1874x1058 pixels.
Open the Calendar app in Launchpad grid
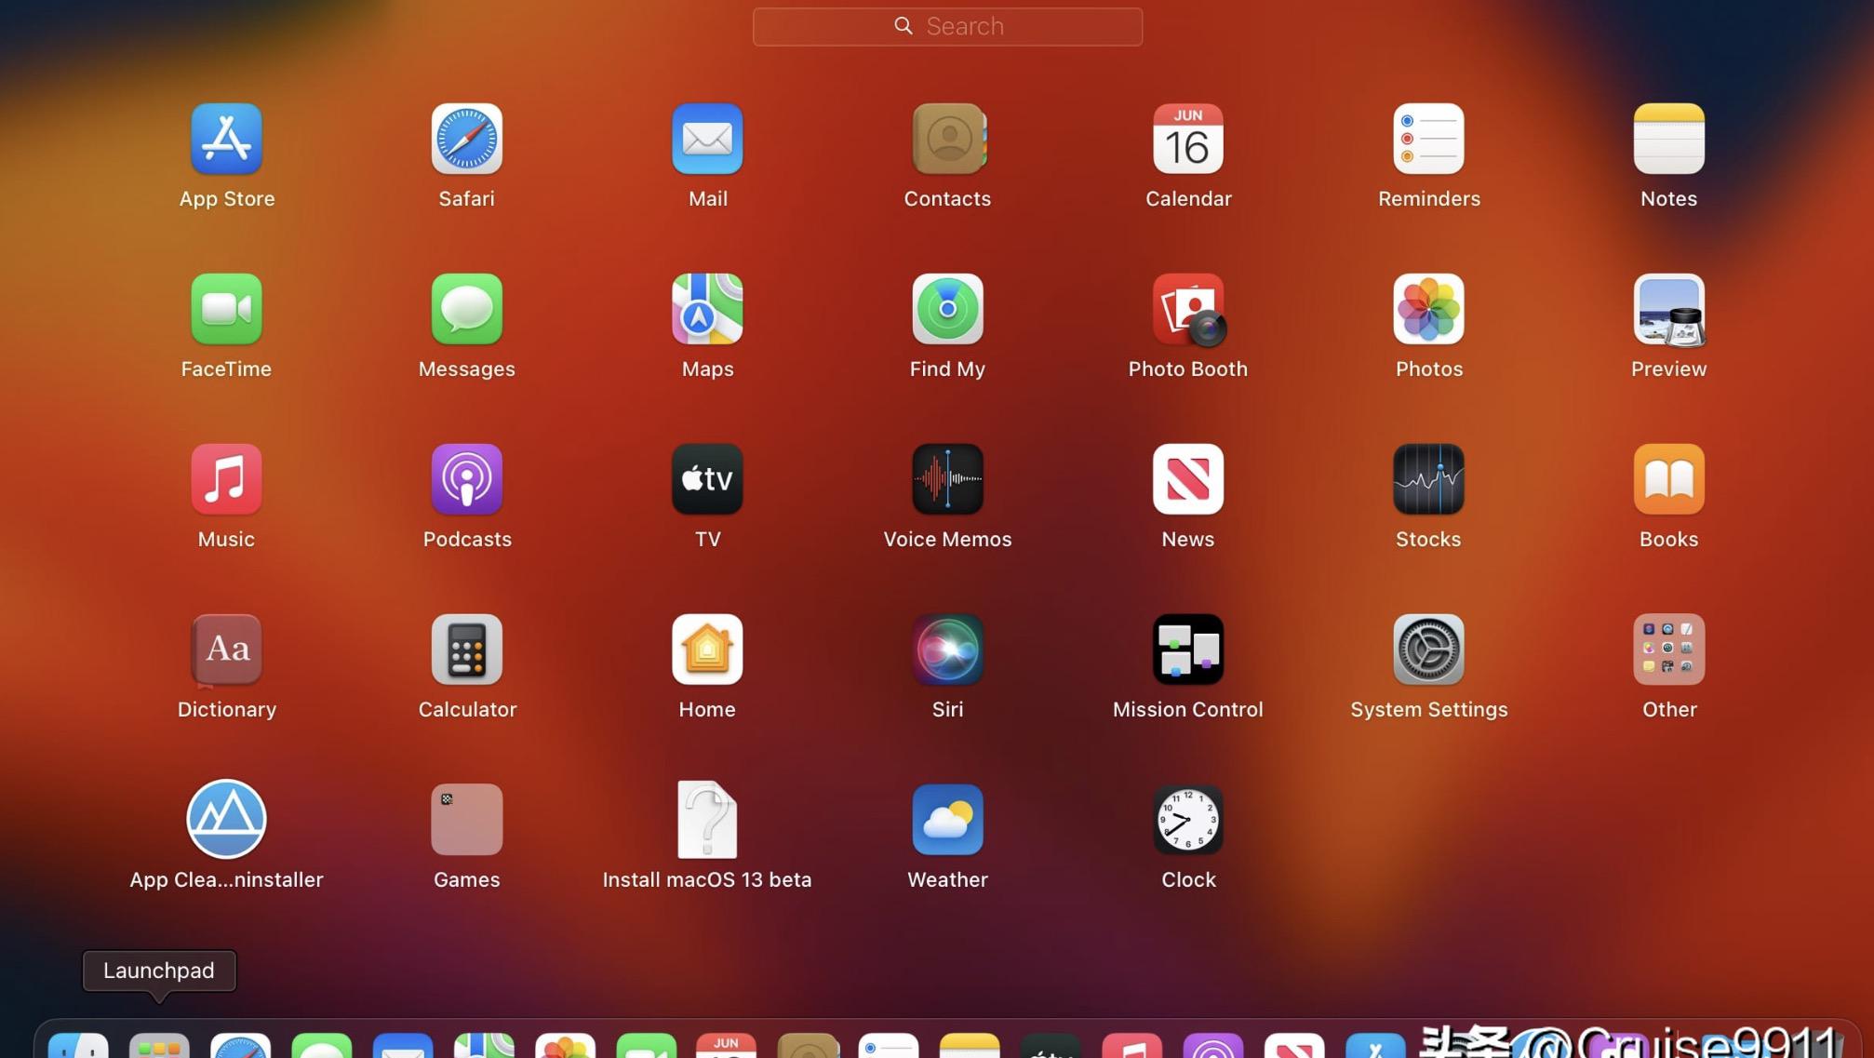click(1188, 139)
